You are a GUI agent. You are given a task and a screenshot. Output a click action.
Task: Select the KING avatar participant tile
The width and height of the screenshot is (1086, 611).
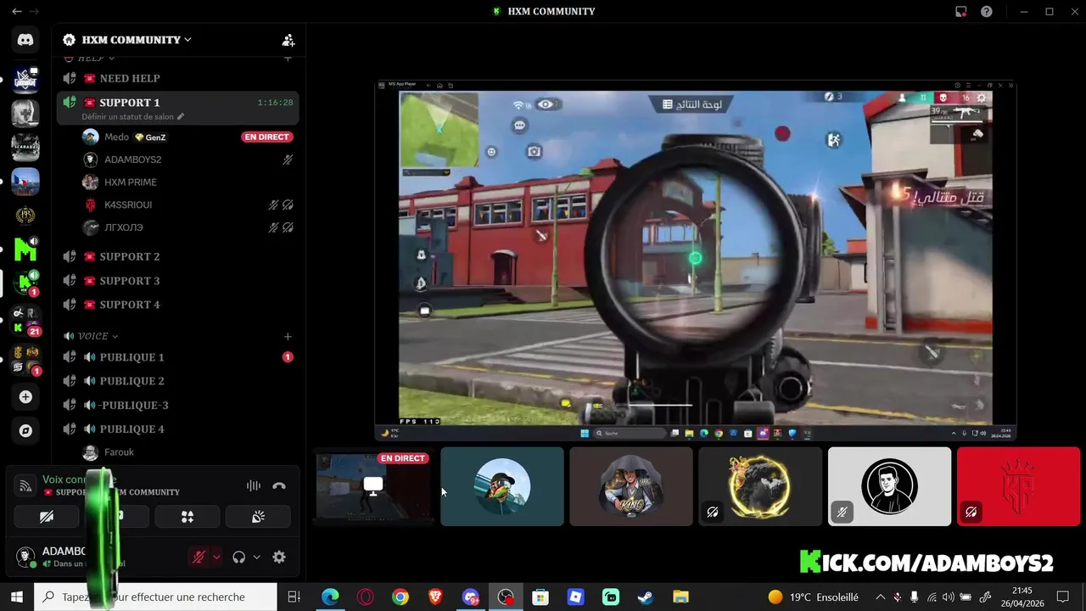631,486
